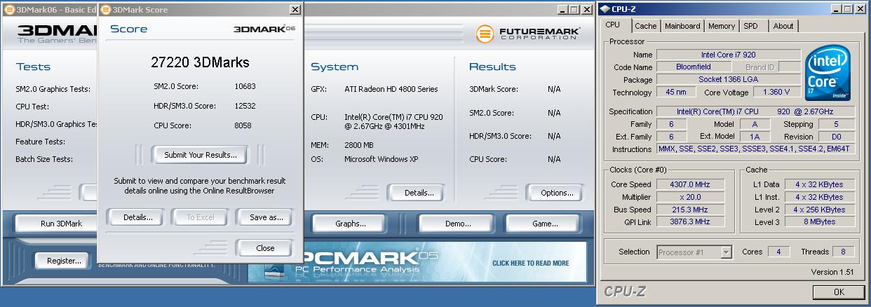Click the Package value Socket 1366 LGA
This screenshot has height=307, width=871.
[728, 80]
